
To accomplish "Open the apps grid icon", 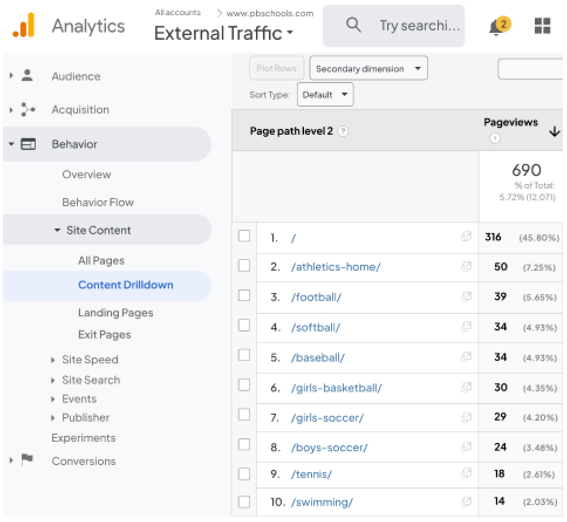I will [542, 26].
